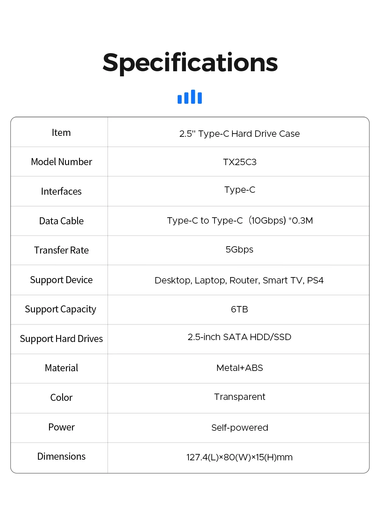Click the blue bar chart icon

tap(190, 97)
